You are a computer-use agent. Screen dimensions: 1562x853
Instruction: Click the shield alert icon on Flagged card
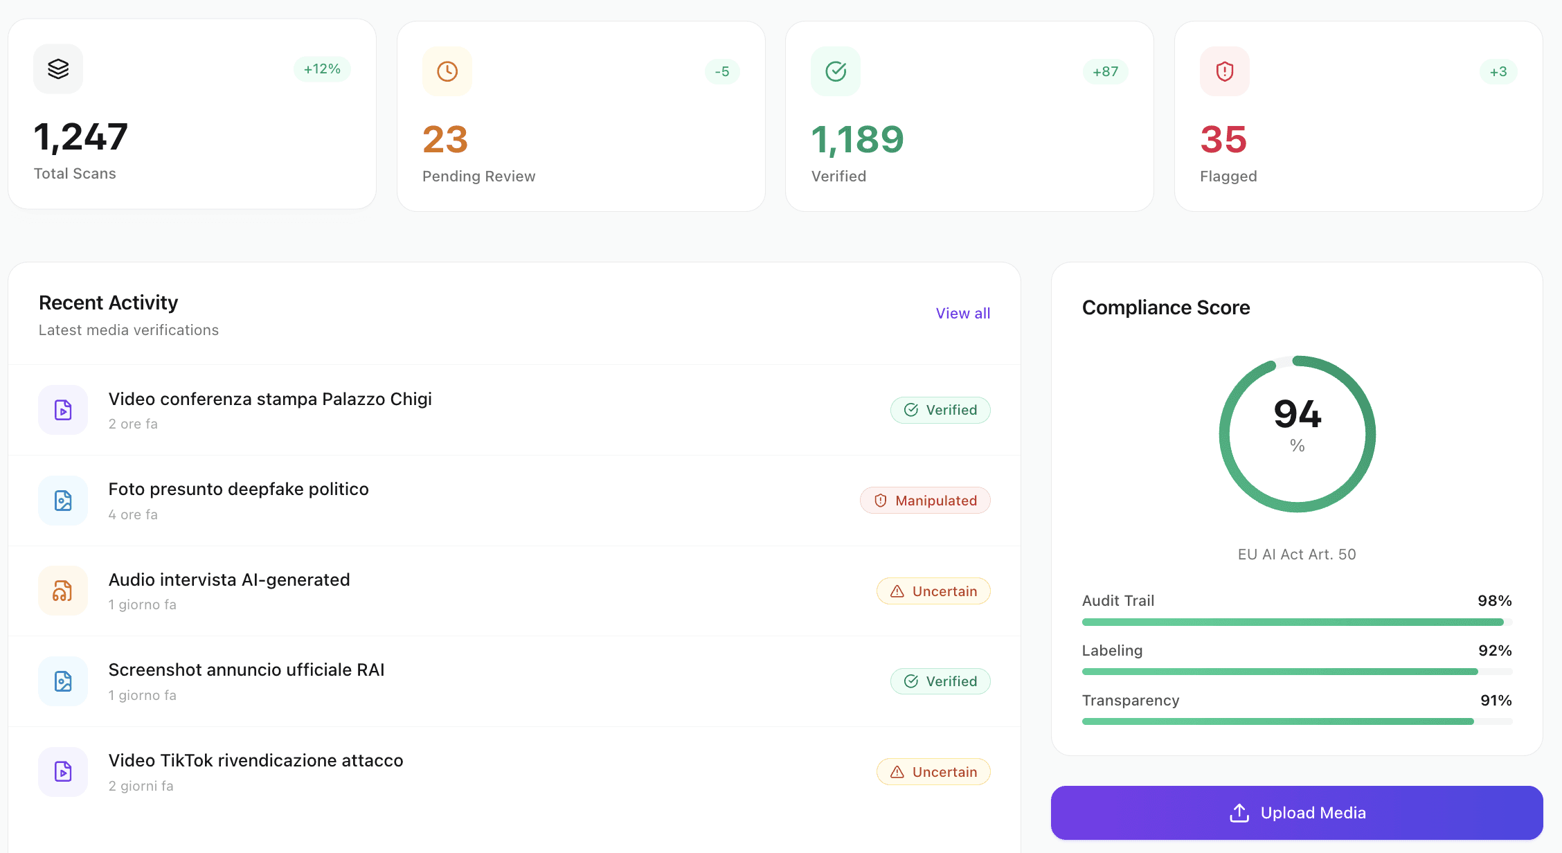[1224, 70]
